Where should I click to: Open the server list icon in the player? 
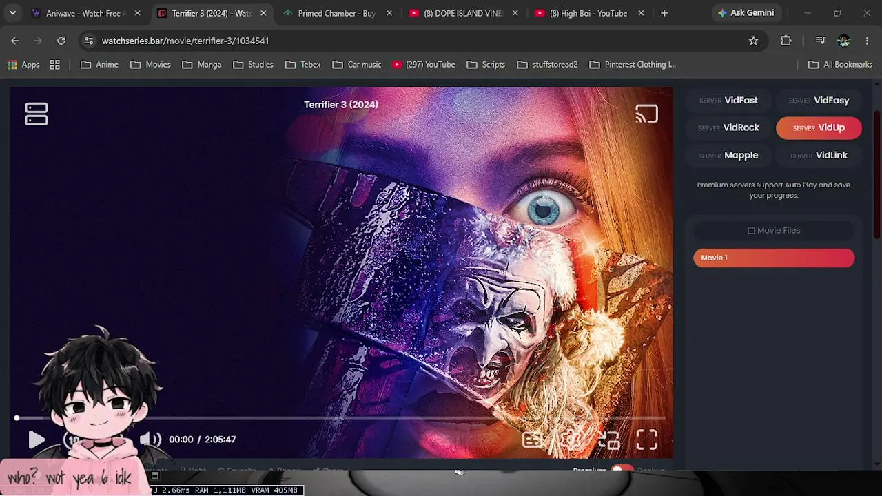37,114
